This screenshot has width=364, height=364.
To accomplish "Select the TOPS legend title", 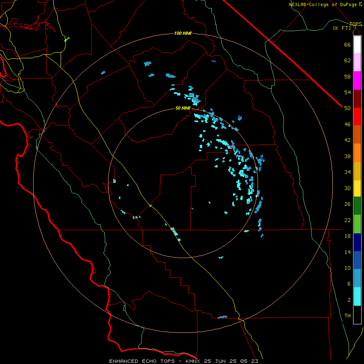I will 356,24.
